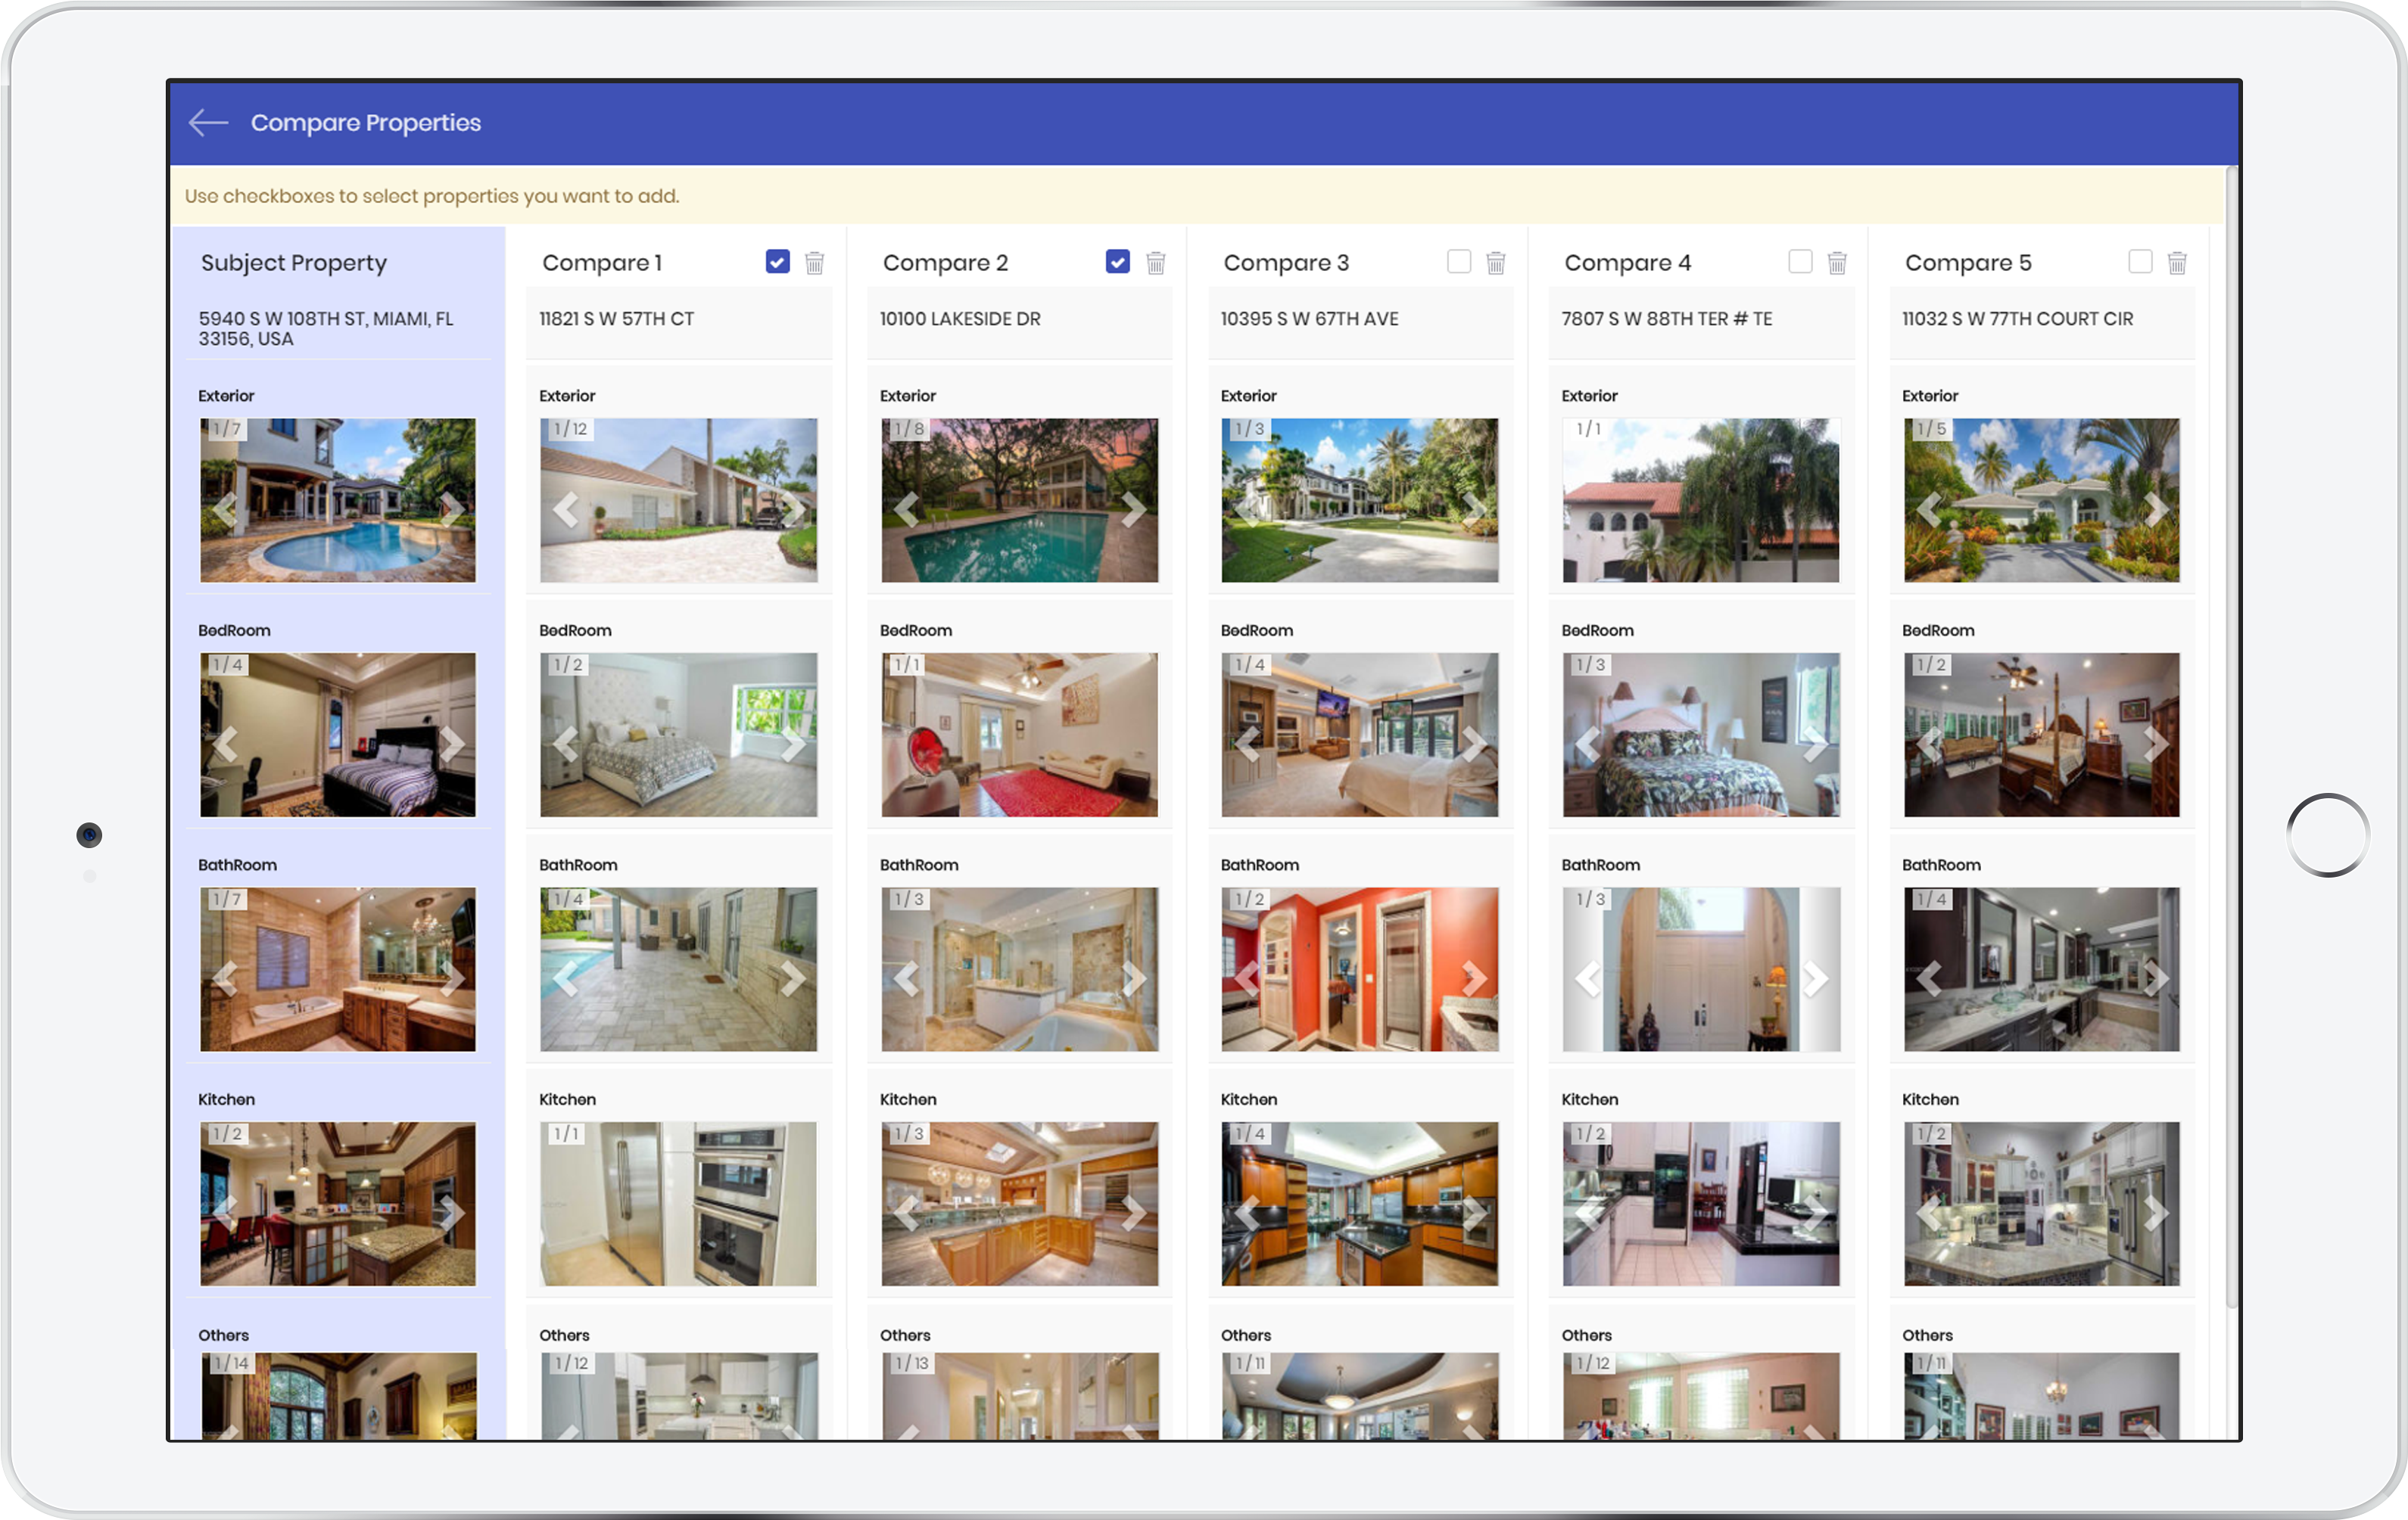Image resolution: width=2408 pixels, height=1520 pixels.
Task: Delete Compare 2 with trash icon
Action: tap(1156, 263)
